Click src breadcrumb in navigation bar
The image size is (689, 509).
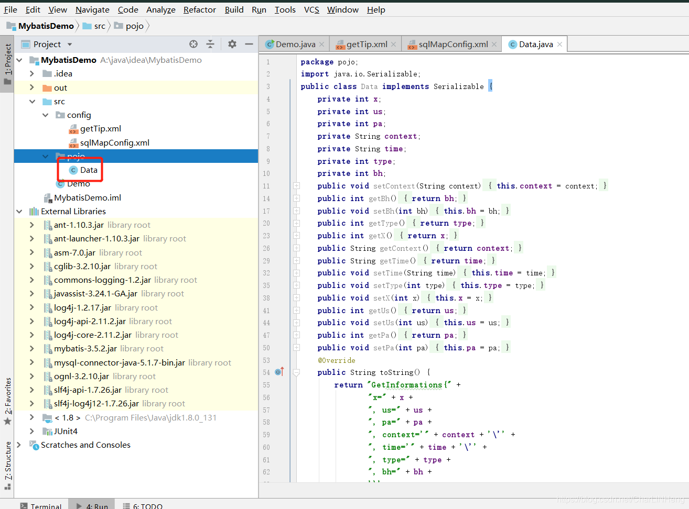[x=94, y=26]
